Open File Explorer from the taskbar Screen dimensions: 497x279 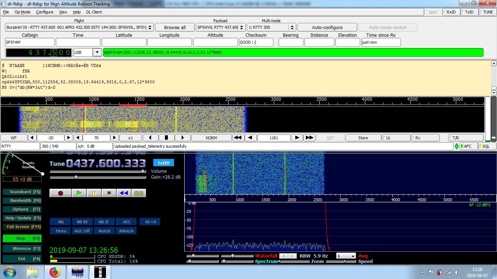tap(32, 272)
